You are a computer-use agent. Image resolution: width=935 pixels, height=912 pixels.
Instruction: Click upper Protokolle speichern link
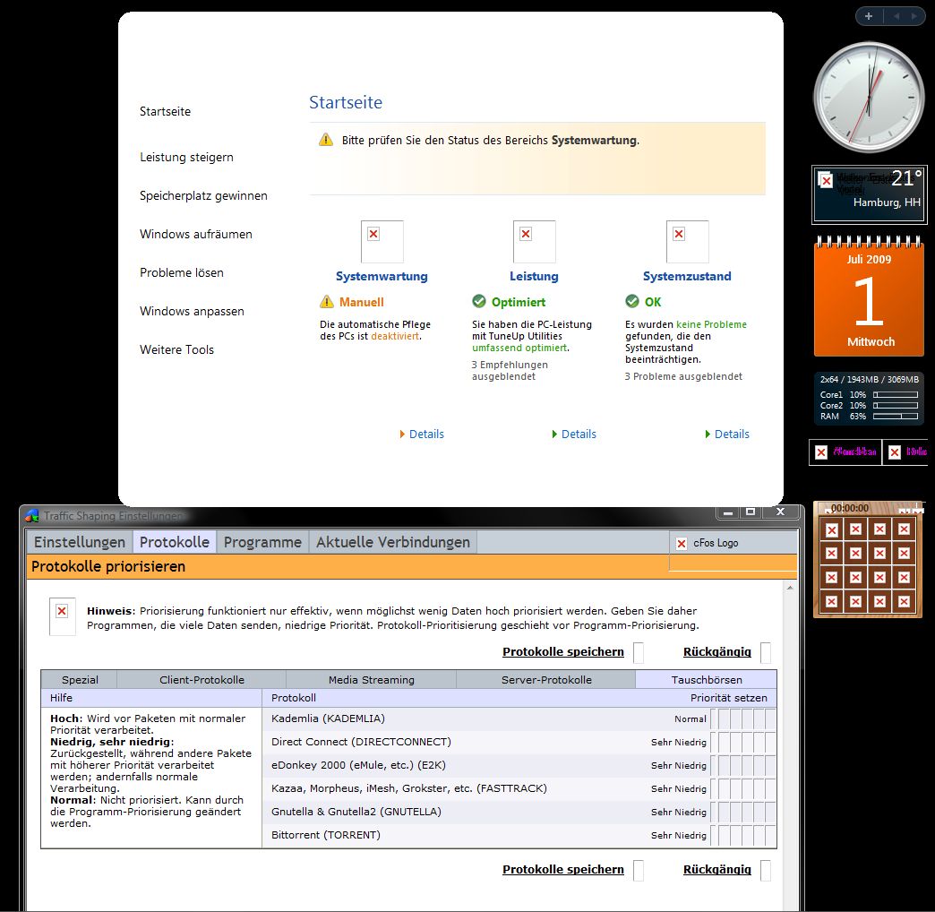point(563,652)
